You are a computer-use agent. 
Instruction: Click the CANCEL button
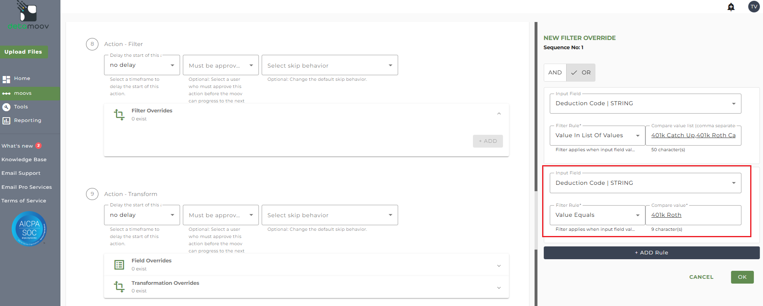point(701,277)
